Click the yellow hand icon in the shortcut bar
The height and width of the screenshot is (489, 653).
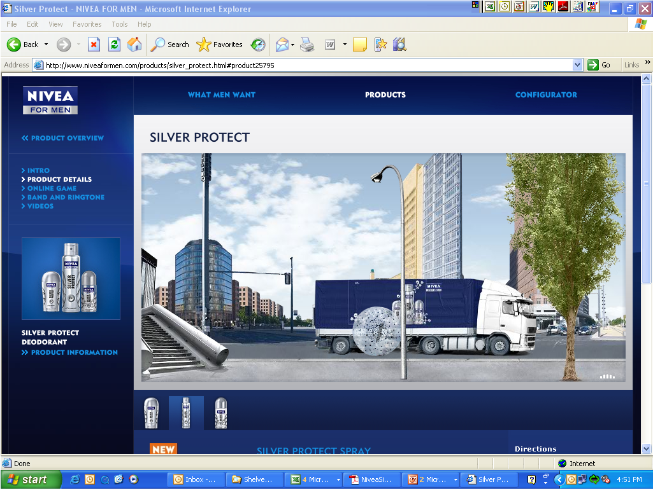549,6
